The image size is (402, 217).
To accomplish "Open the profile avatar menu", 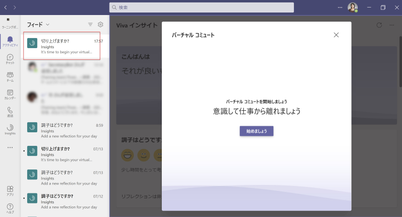I will (x=353, y=8).
